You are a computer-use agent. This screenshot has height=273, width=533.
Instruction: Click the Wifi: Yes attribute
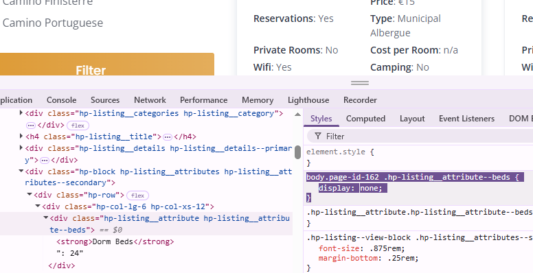coord(273,67)
